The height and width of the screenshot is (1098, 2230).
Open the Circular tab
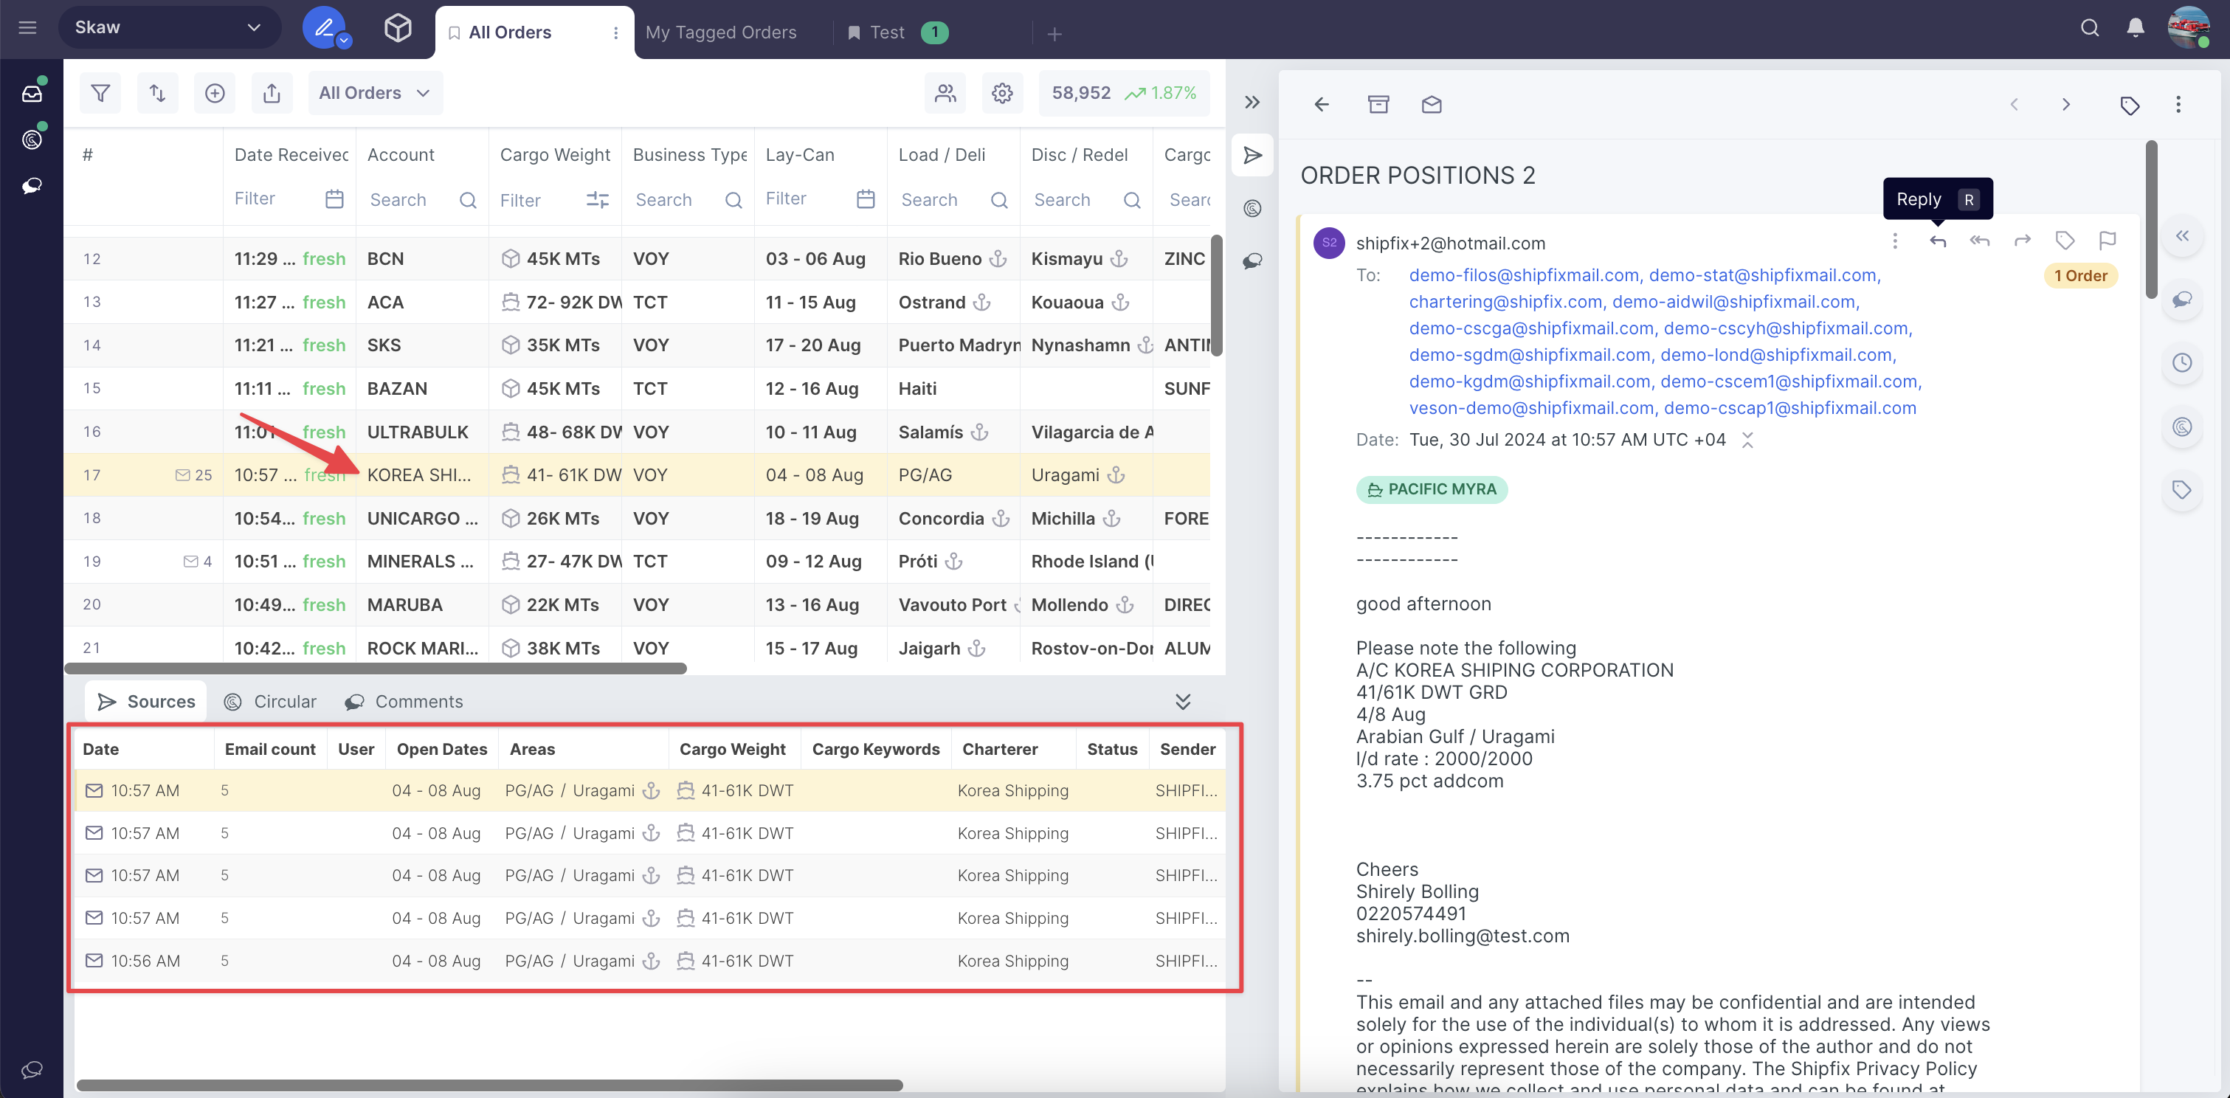(x=270, y=702)
